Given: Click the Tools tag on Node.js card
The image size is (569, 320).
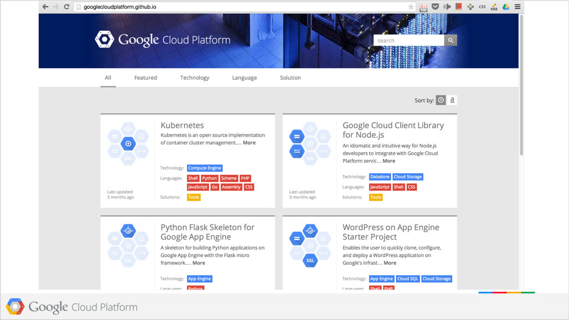Looking at the screenshot, I should click(x=376, y=197).
